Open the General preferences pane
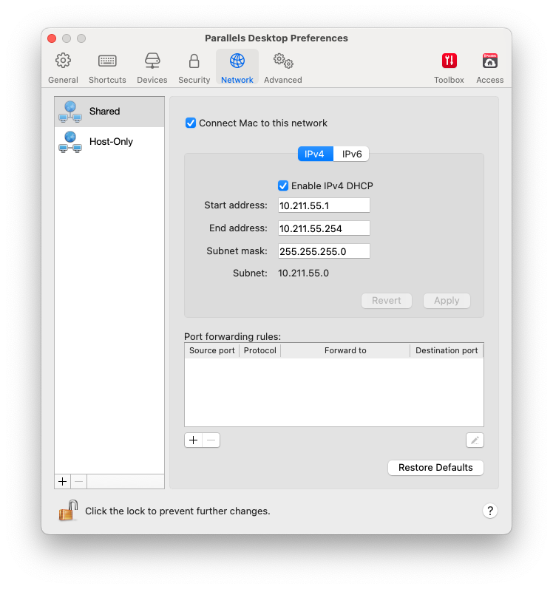Image resolution: width=553 pixels, height=589 pixels. (x=63, y=67)
